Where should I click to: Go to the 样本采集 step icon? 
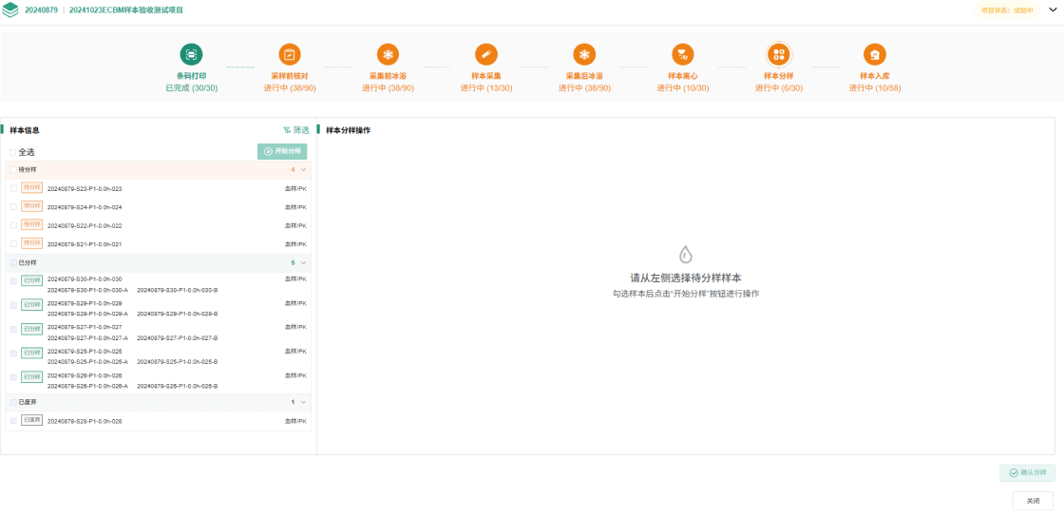coord(485,54)
